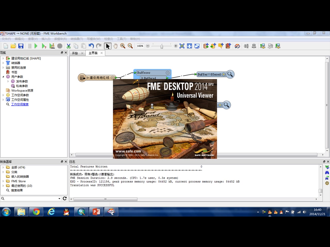Paste using the clipboard icon
330x247 pixels.
coord(84,46)
